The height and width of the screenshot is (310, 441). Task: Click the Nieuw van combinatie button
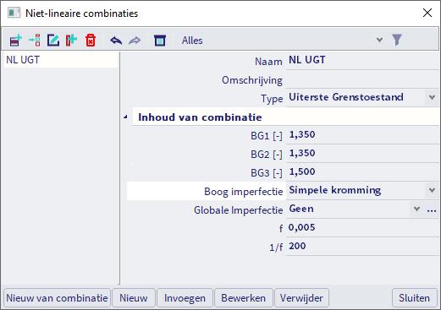[x=57, y=298]
